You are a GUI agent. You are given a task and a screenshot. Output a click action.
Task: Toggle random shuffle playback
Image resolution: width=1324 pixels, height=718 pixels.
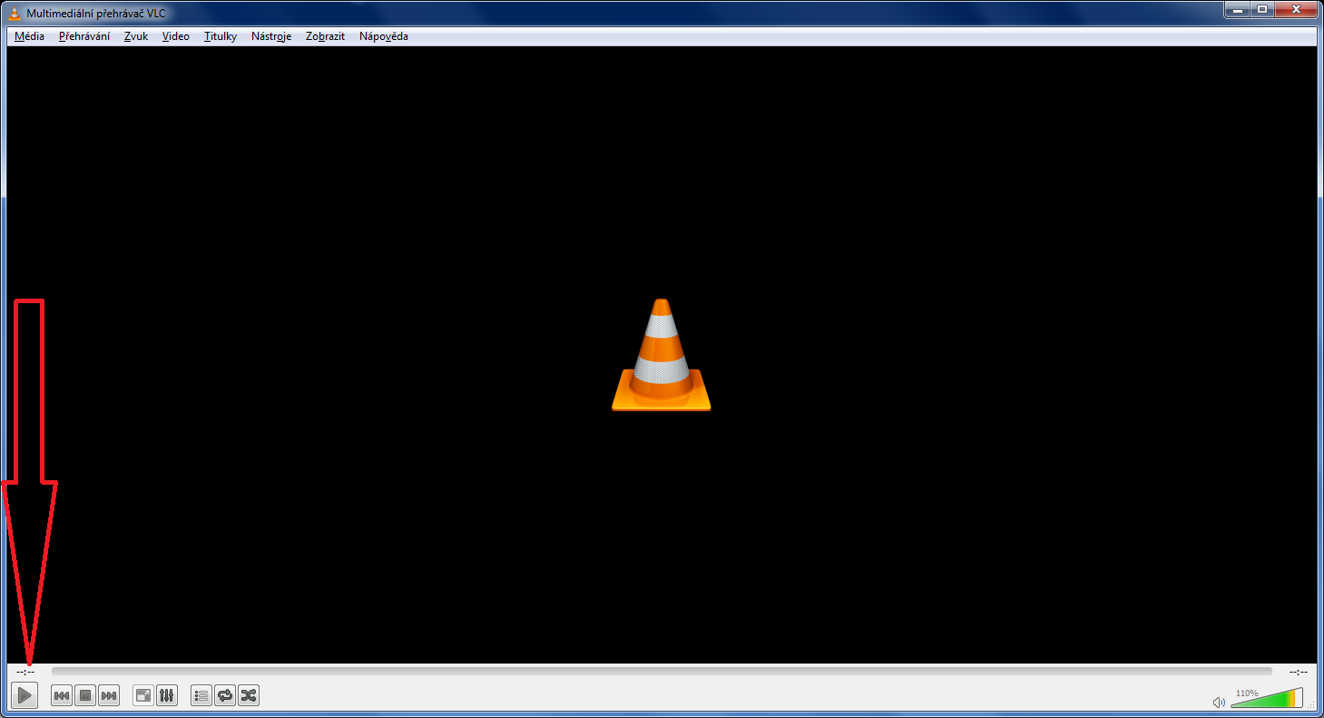tap(249, 696)
